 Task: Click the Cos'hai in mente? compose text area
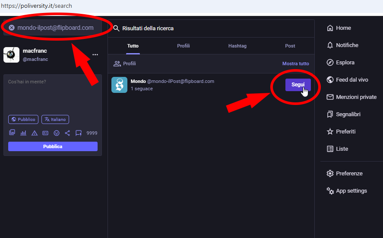click(x=53, y=94)
